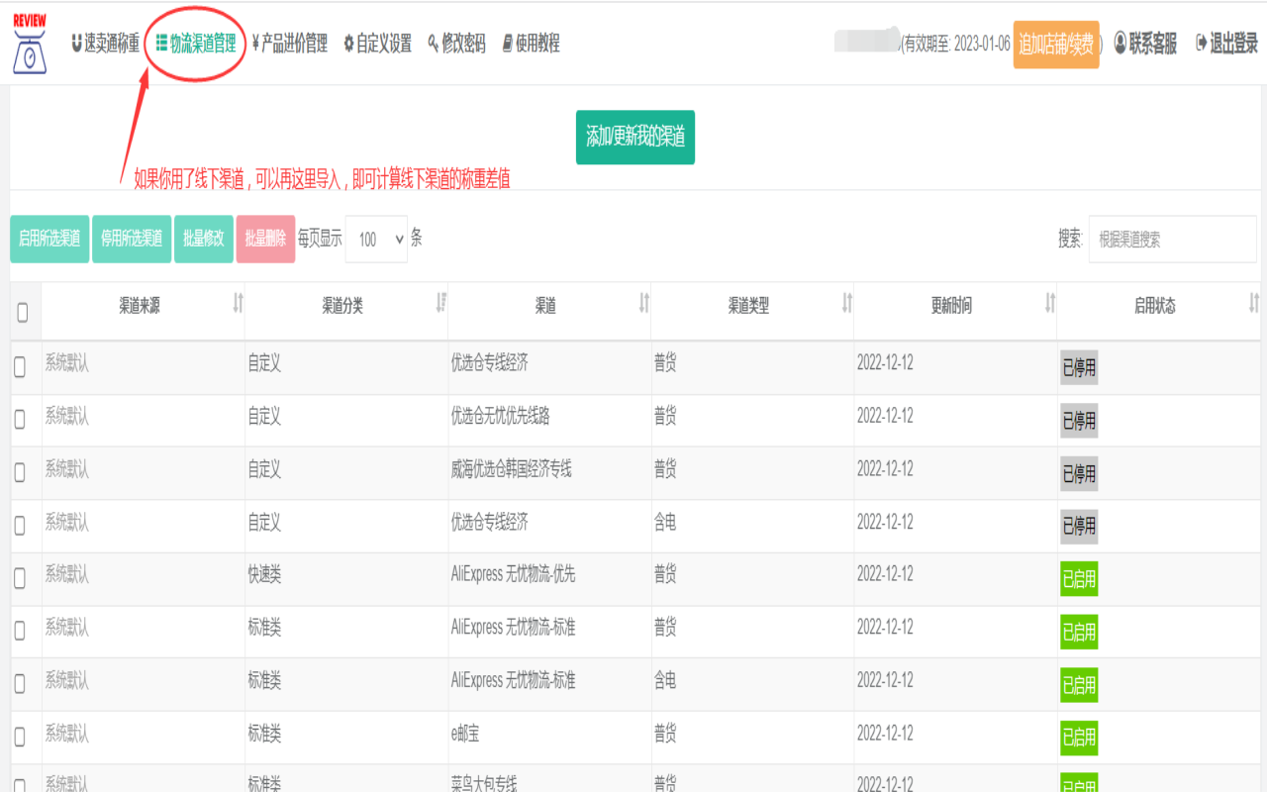Viewport: 1267px width, 792px height.
Task: Open 批量修改 for selected channels
Action: coord(204,239)
